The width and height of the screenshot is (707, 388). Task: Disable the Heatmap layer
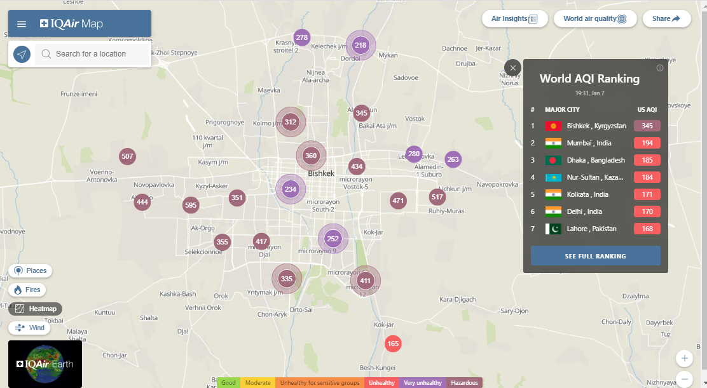[x=36, y=309]
